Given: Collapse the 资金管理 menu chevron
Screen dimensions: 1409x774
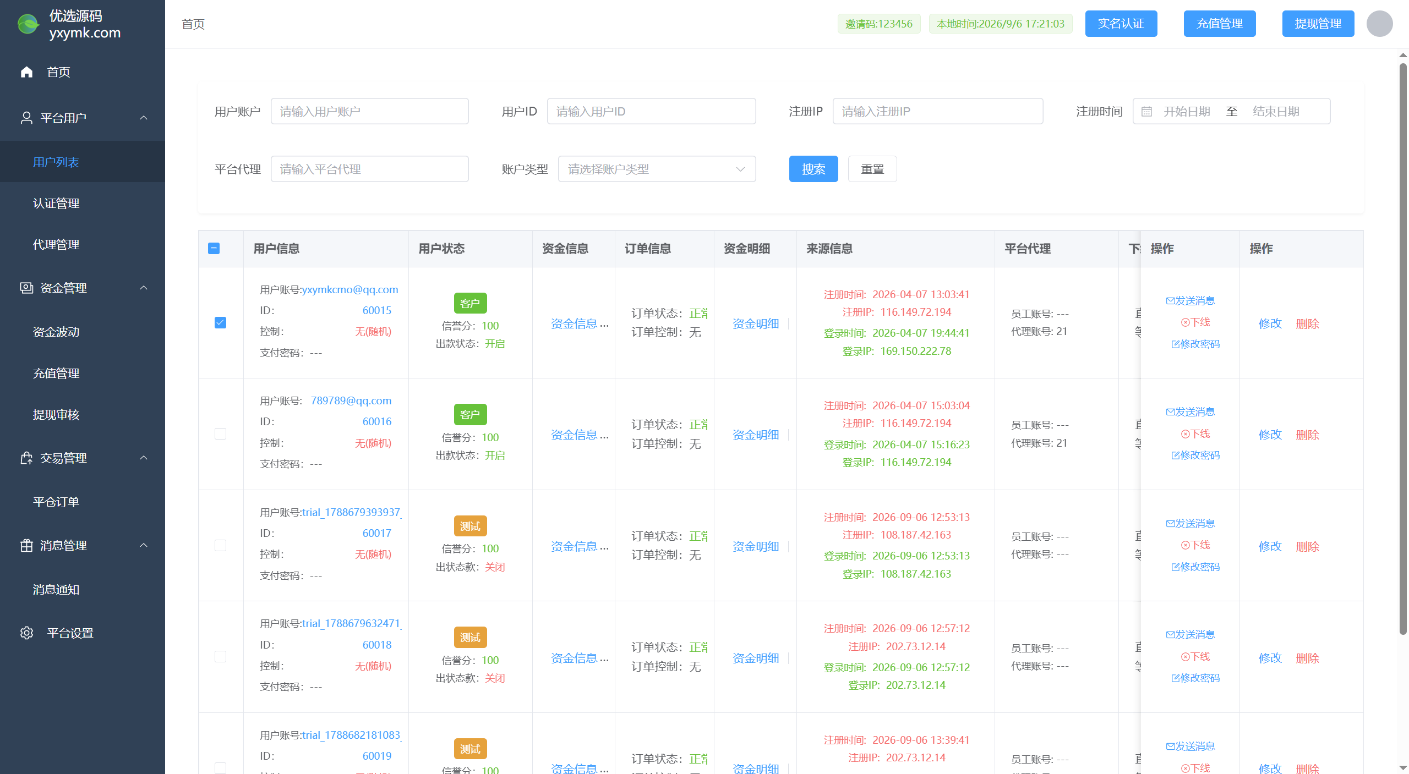Looking at the screenshot, I should pos(144,288).
